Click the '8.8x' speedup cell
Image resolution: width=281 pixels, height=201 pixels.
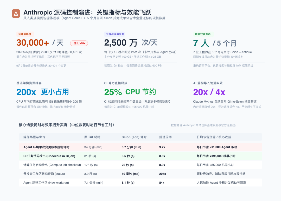tap(162, 156)
